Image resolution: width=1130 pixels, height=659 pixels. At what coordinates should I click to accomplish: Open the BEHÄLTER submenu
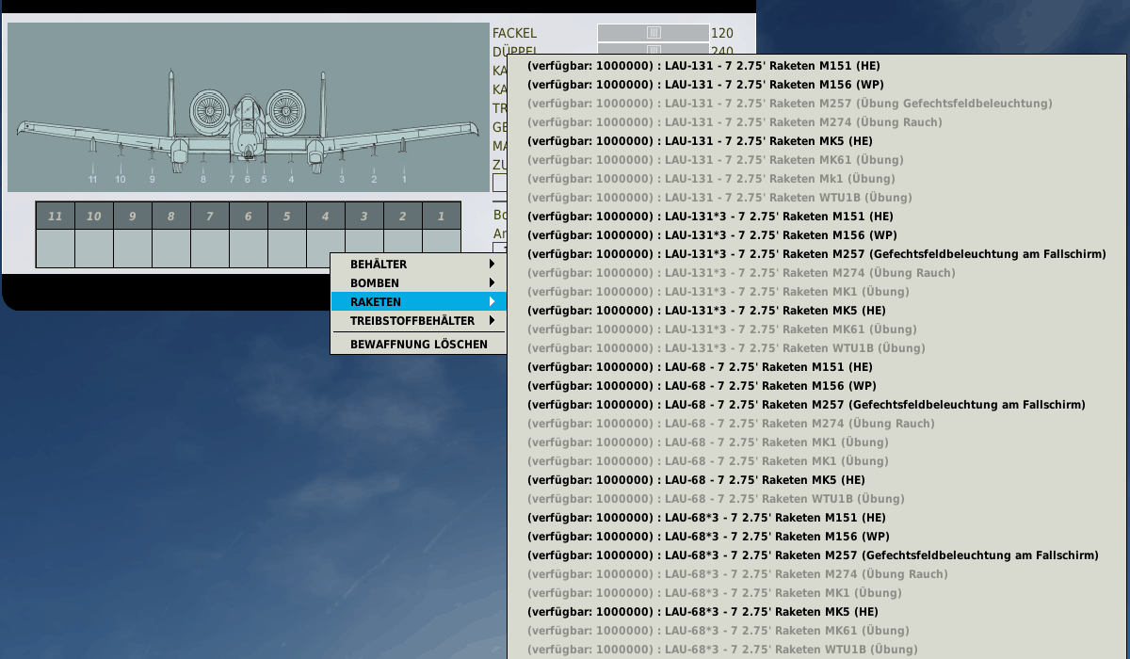point(379,265)
